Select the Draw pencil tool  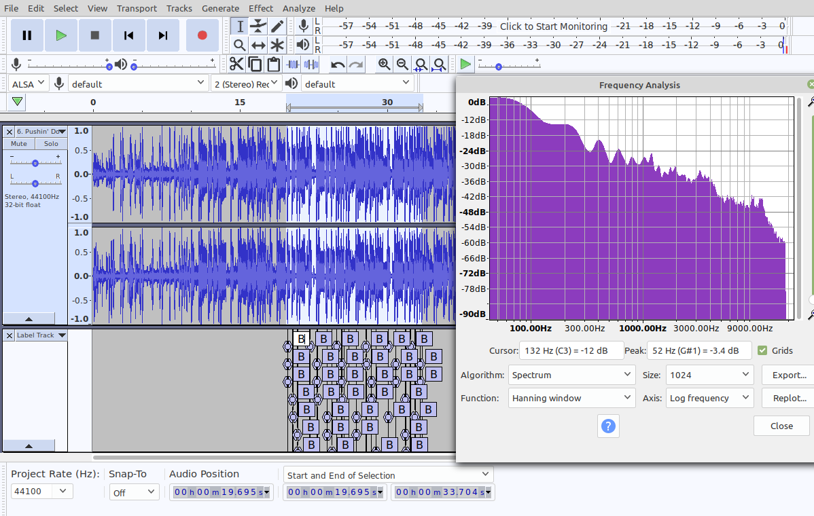[277, 26]
